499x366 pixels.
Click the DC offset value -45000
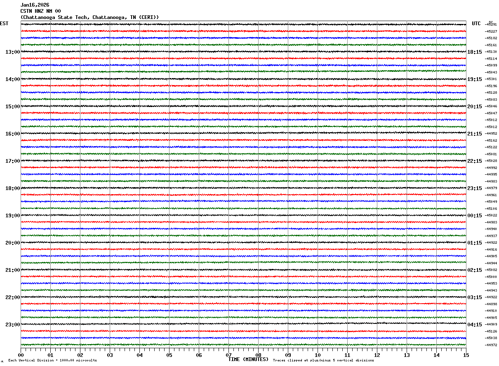491,277
